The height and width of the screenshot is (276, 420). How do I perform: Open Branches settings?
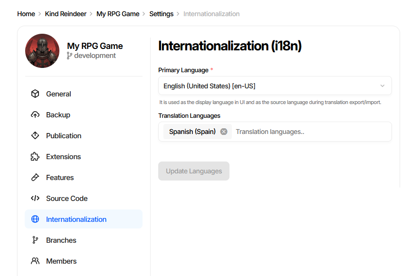click(84, 240)
